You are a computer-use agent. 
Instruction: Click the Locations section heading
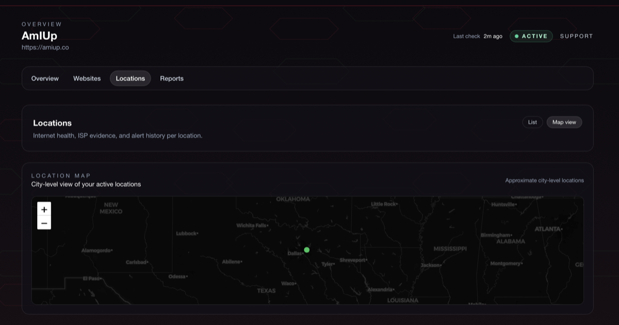tap(53, 123)
